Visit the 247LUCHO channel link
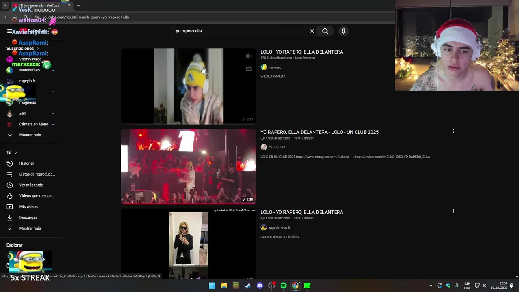The image size is (519, 292). (x=277, y=147)
